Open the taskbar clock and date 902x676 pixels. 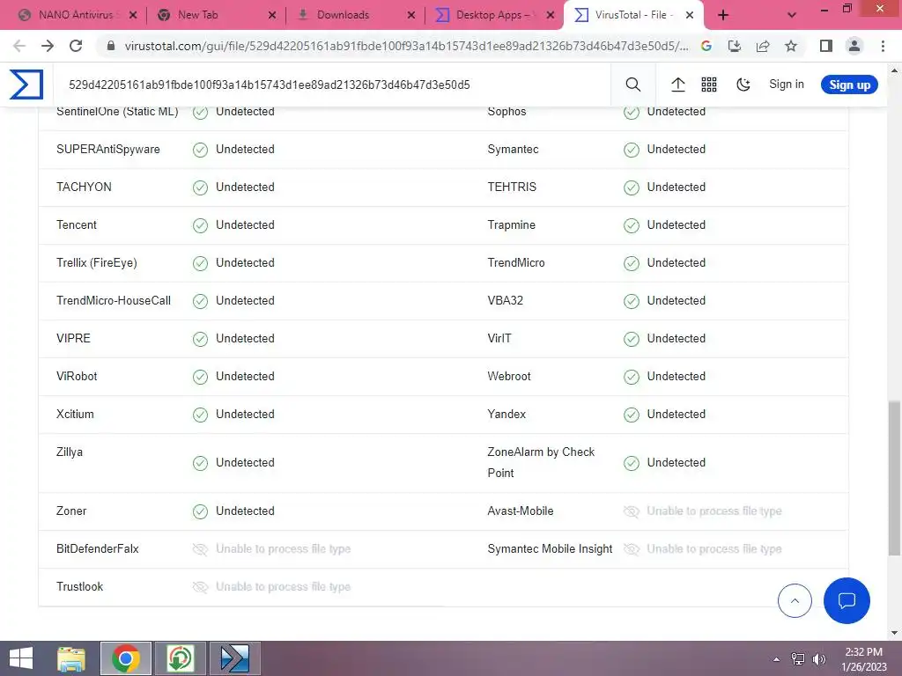coord(863,659)
